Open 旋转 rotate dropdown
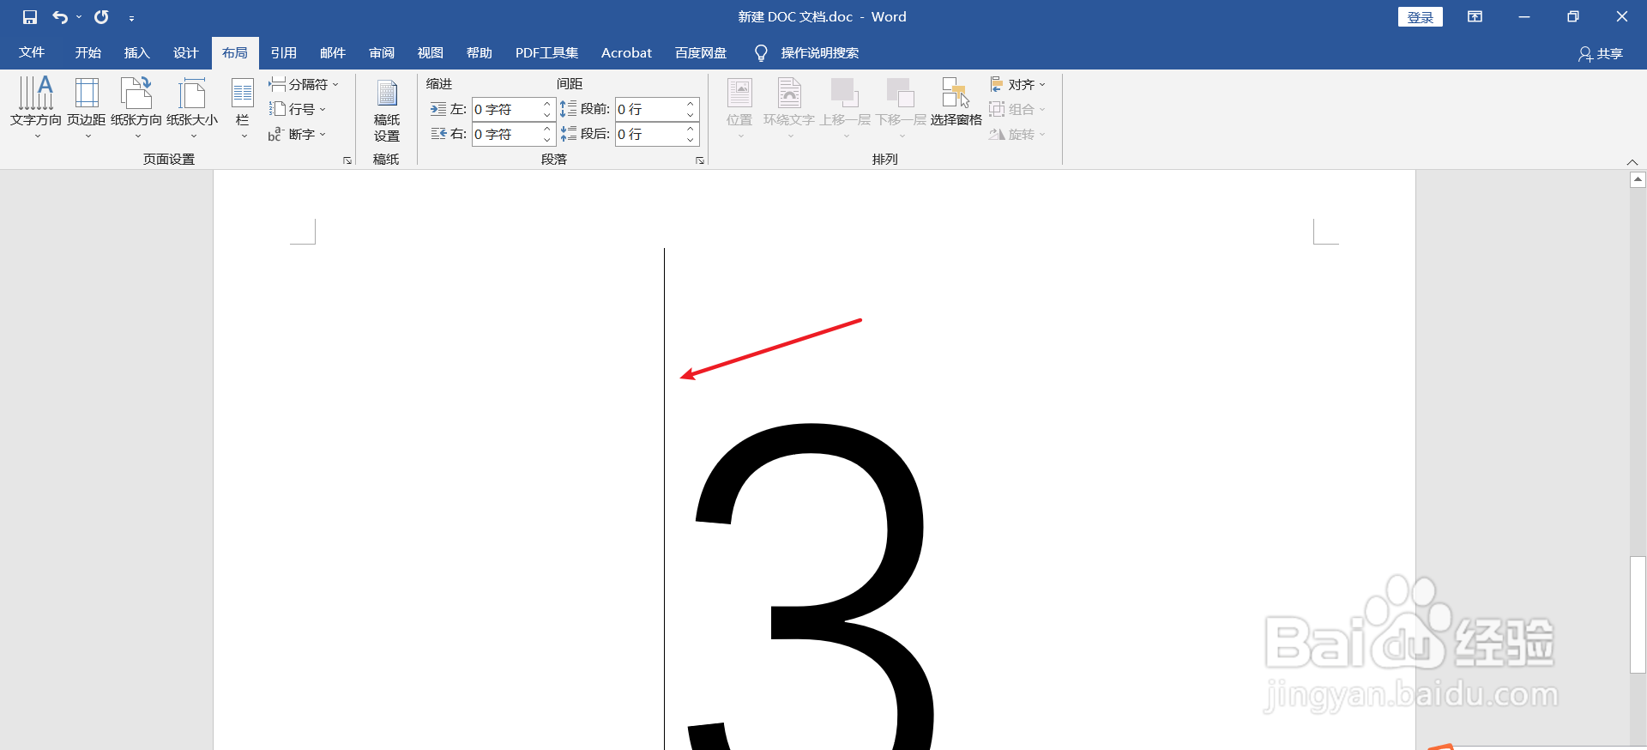Image resolution: width=1647 pixels, height=750 pixels. point(1017,134)
